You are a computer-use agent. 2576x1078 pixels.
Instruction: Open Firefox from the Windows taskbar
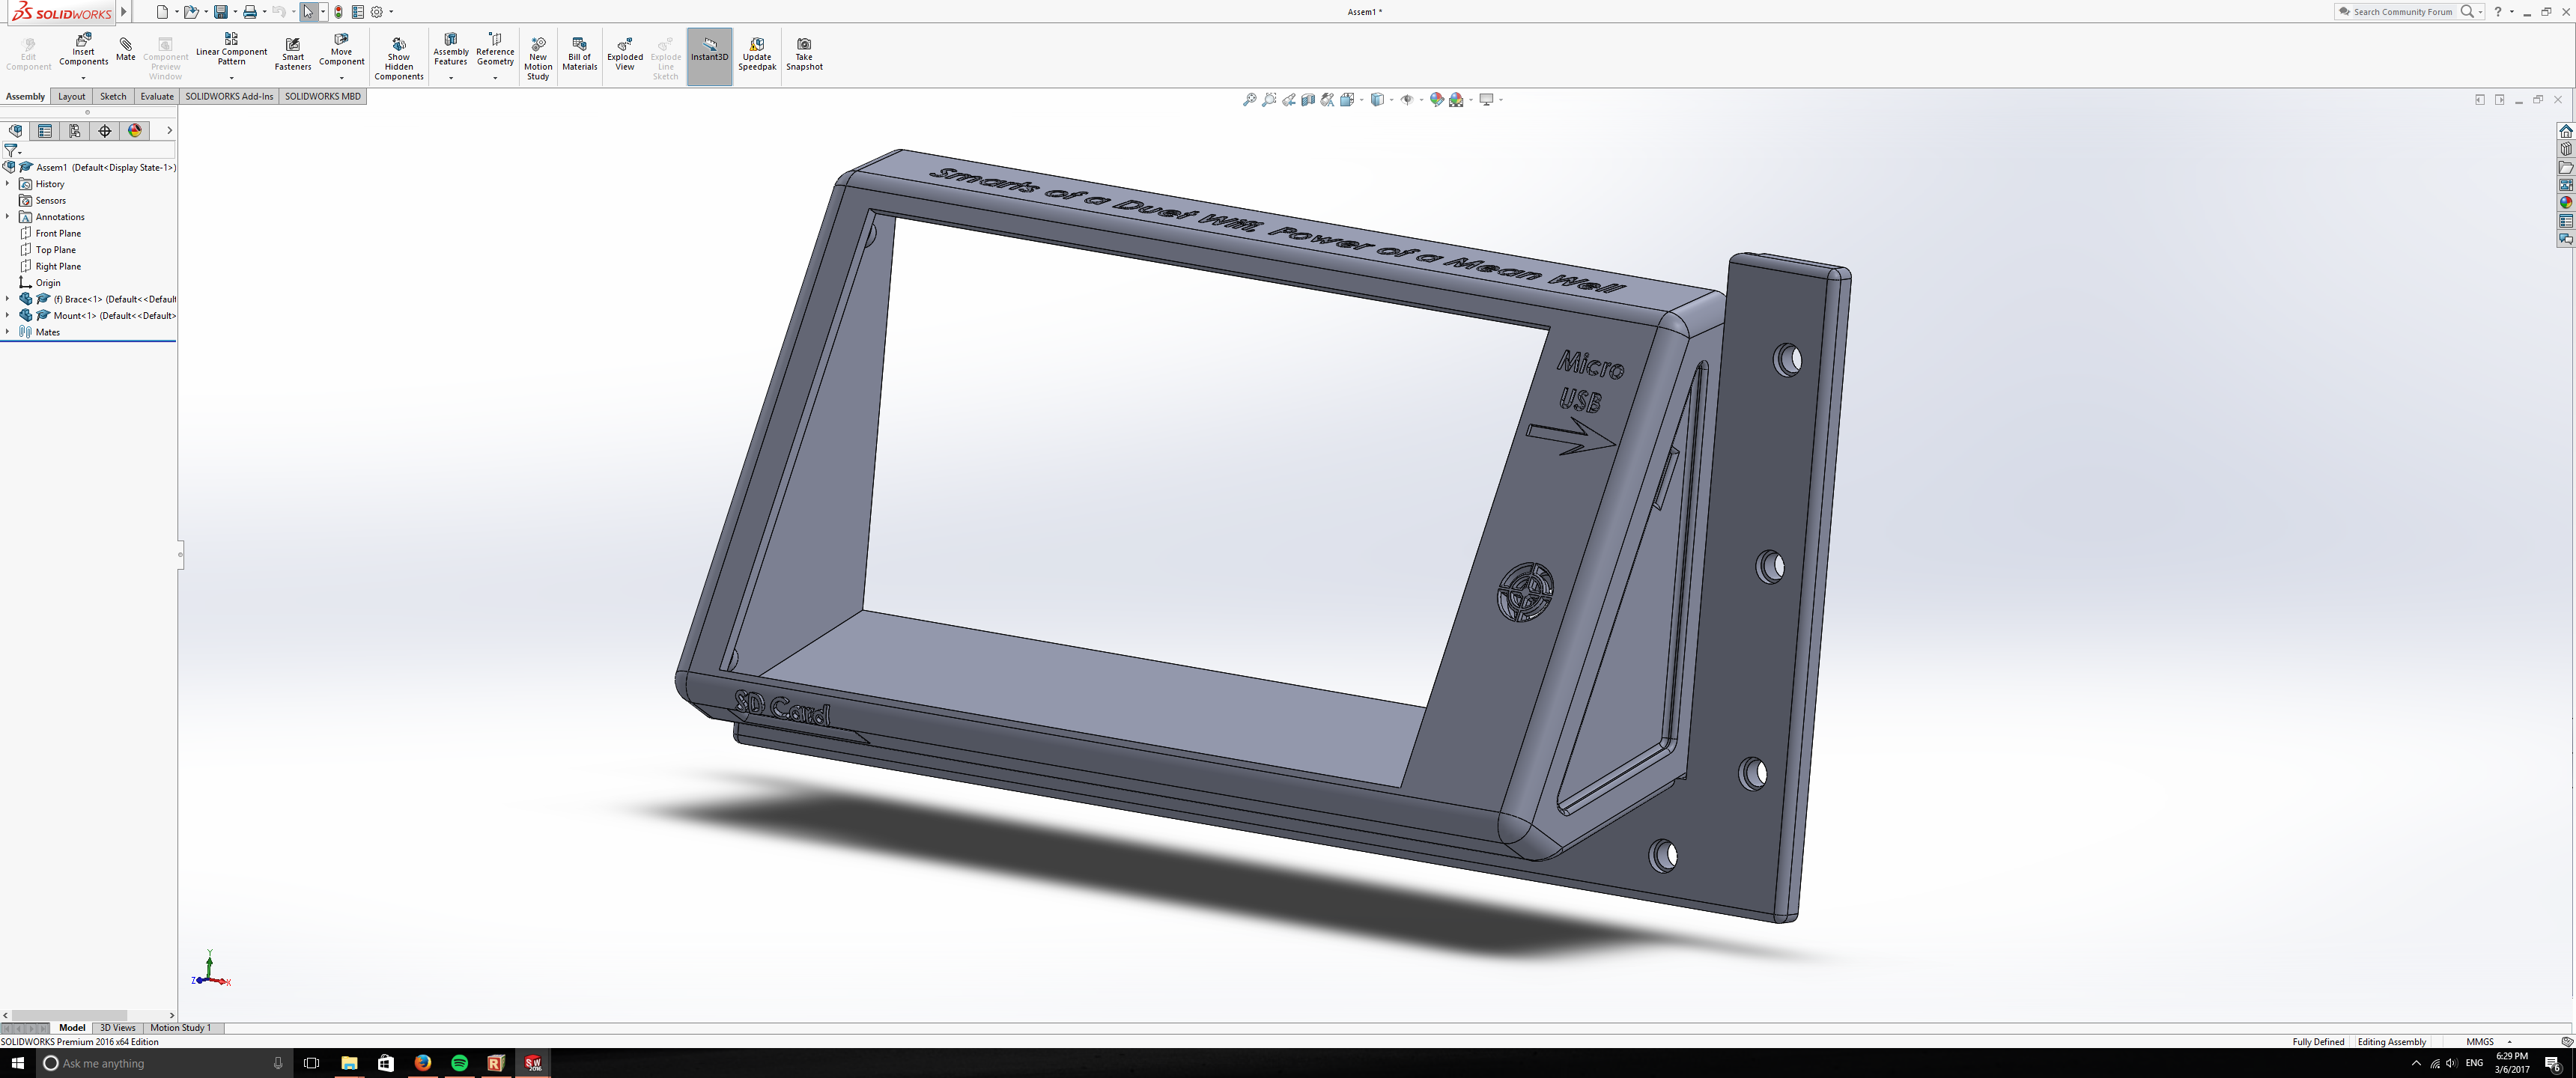[423, 1063]
